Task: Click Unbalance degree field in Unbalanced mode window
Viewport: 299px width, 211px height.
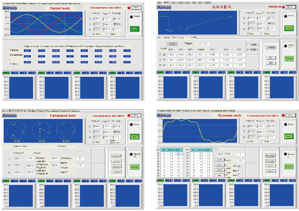Action: (80, 158)
